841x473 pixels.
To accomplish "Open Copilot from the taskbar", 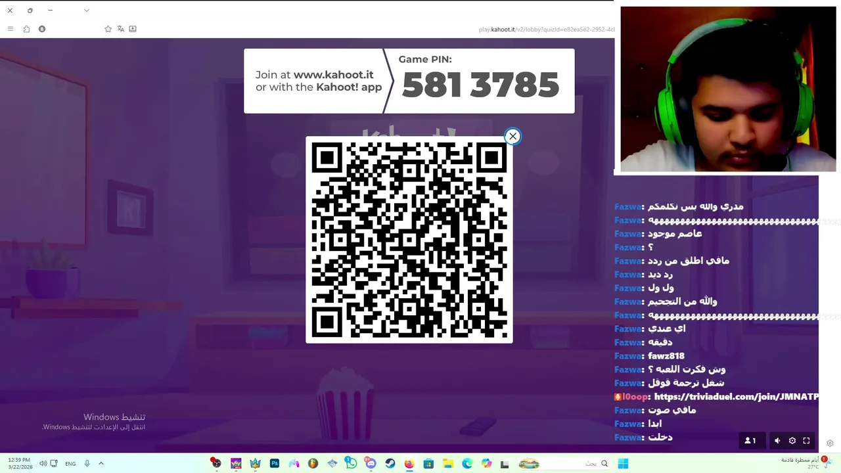I will point(486,463).
